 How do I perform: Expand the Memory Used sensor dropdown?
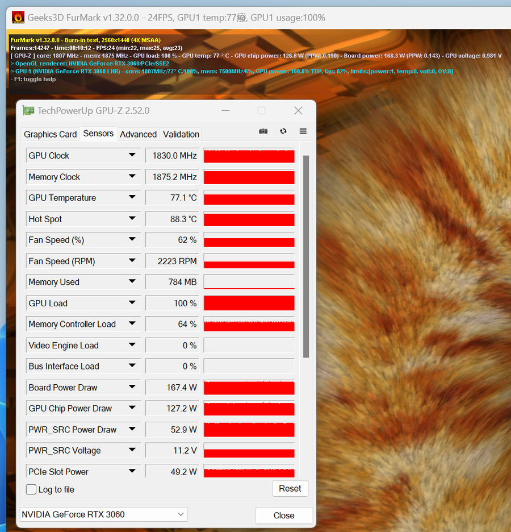click(x=132, y=281)
